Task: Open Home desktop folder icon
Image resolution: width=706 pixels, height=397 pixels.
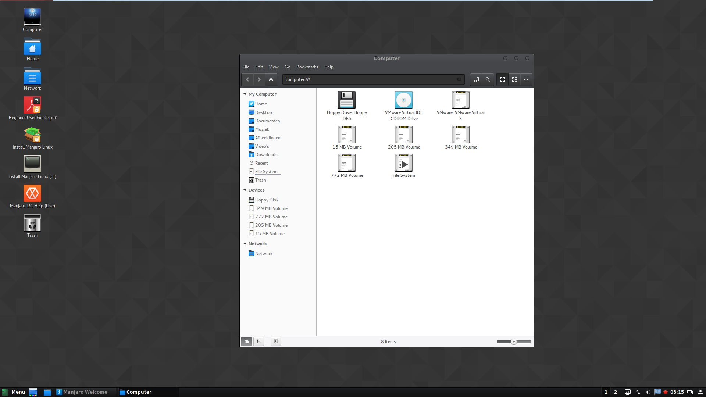Action: pos(32,47)
